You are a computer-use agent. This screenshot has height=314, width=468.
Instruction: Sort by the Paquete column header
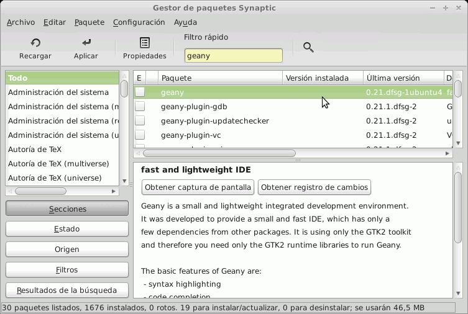[220, 78]
